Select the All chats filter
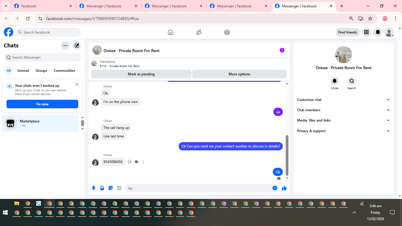 pos(9,71)
